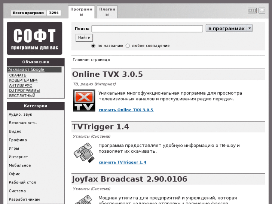Open the Разработчикам category
The image size is (272, 204).
tap(24, 200)
